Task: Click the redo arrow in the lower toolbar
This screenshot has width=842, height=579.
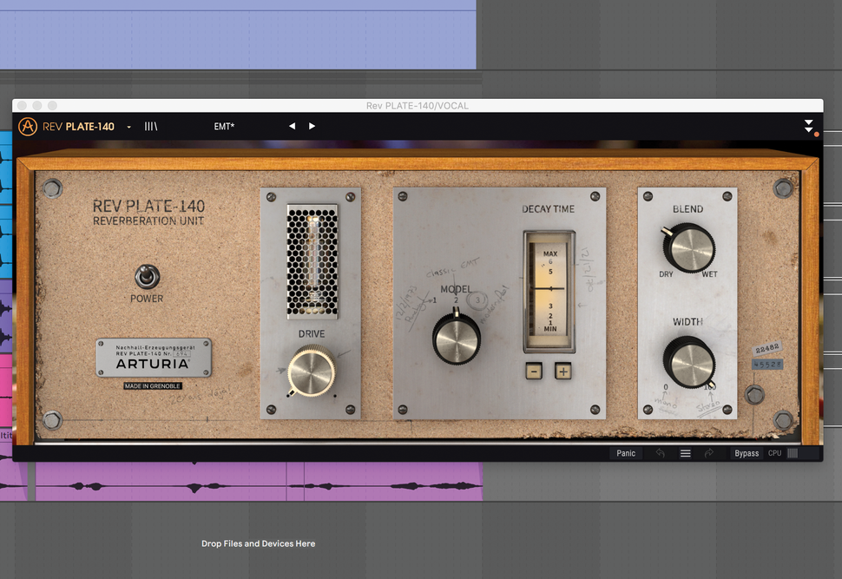Action: click(710, 452)
